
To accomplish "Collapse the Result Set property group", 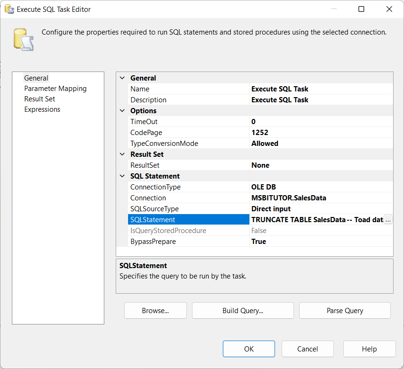I will [122, 154].
